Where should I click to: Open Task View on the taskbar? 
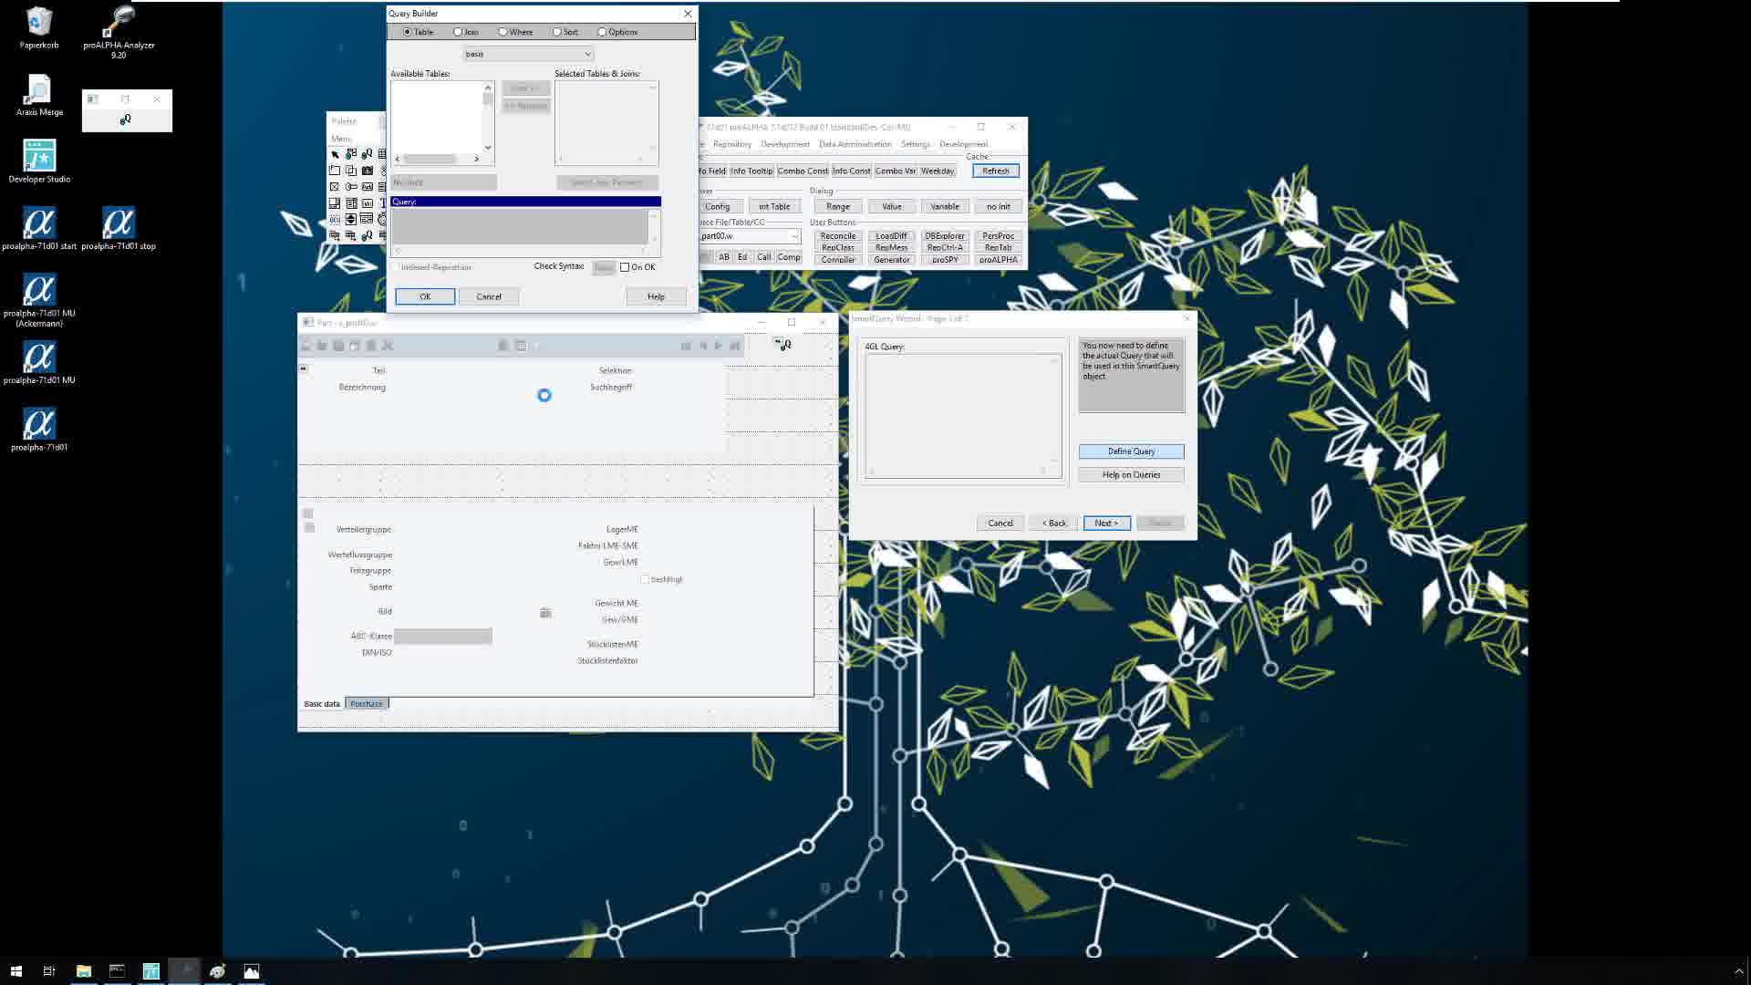coord(49,971)
